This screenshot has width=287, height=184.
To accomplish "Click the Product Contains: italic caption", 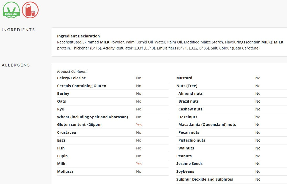I will click(72, 71).
